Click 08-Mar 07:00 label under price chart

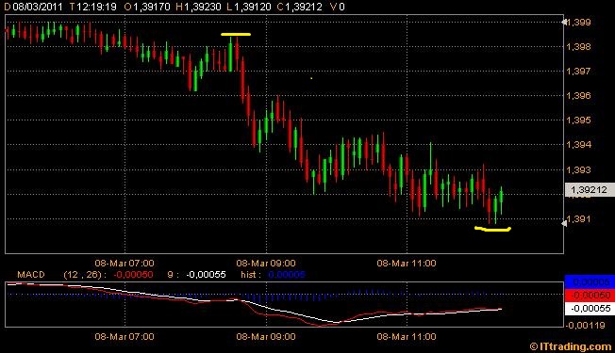click(125, 264)
